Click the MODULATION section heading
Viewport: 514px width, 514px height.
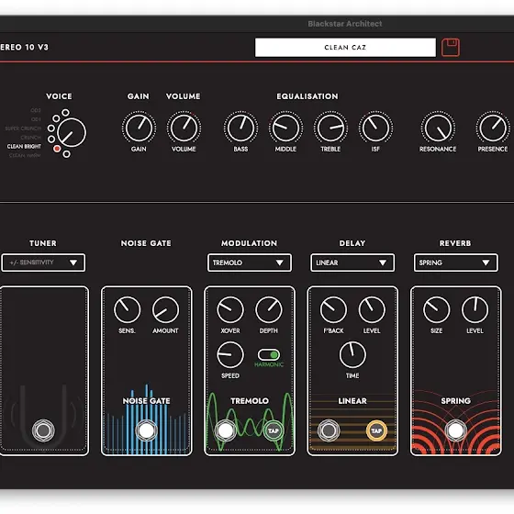[x=249, y=243]
